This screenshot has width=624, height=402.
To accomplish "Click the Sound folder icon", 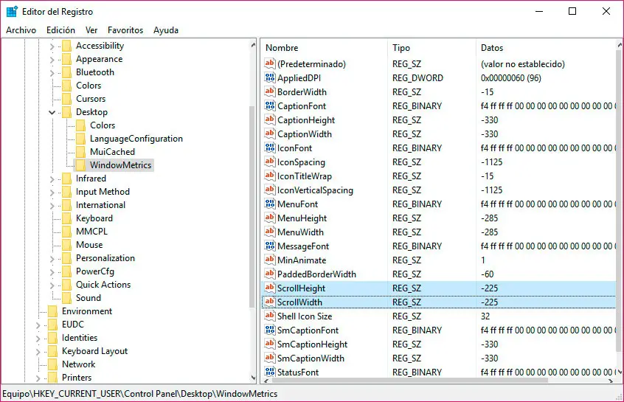I will (x=66, y=298).
